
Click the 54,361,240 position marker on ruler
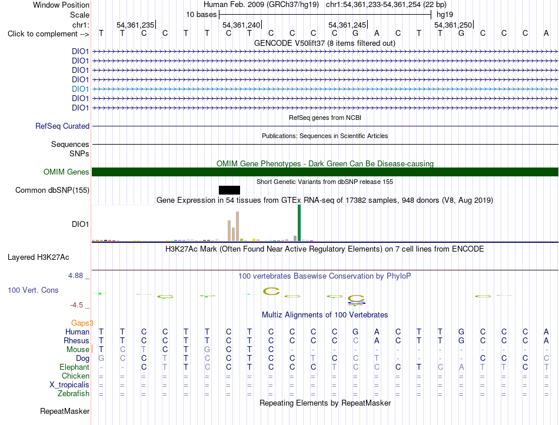(x=241, y=25)
